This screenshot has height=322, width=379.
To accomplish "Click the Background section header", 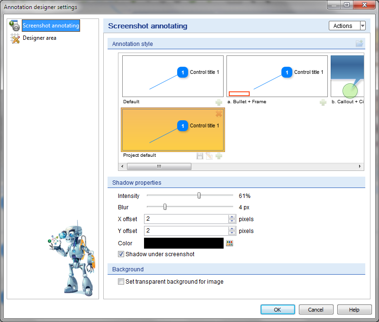I will (x=236, y=269).
